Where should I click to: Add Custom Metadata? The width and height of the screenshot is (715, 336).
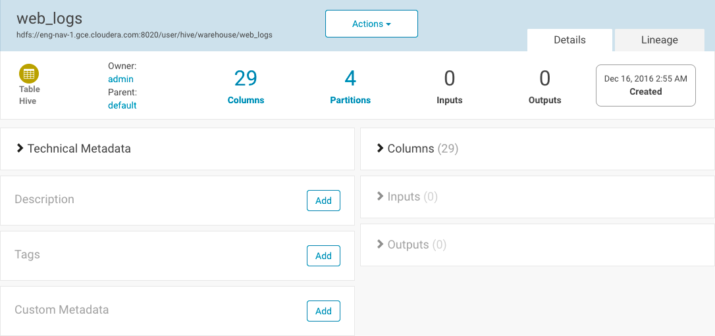pos(323,311)
